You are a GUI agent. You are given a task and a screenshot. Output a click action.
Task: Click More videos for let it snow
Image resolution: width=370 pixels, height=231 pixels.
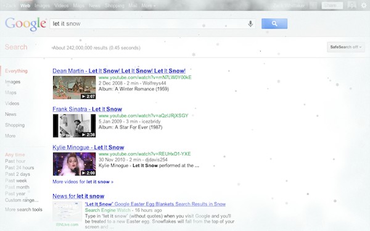(x=83, y=182)
